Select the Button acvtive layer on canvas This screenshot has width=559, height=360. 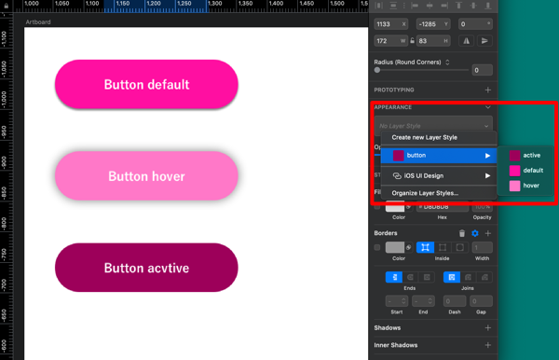pyautogui.click(x=146, y=268)
